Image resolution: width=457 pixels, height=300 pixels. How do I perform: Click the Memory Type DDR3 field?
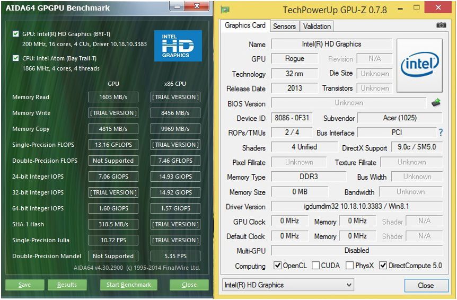pos(309,177)
